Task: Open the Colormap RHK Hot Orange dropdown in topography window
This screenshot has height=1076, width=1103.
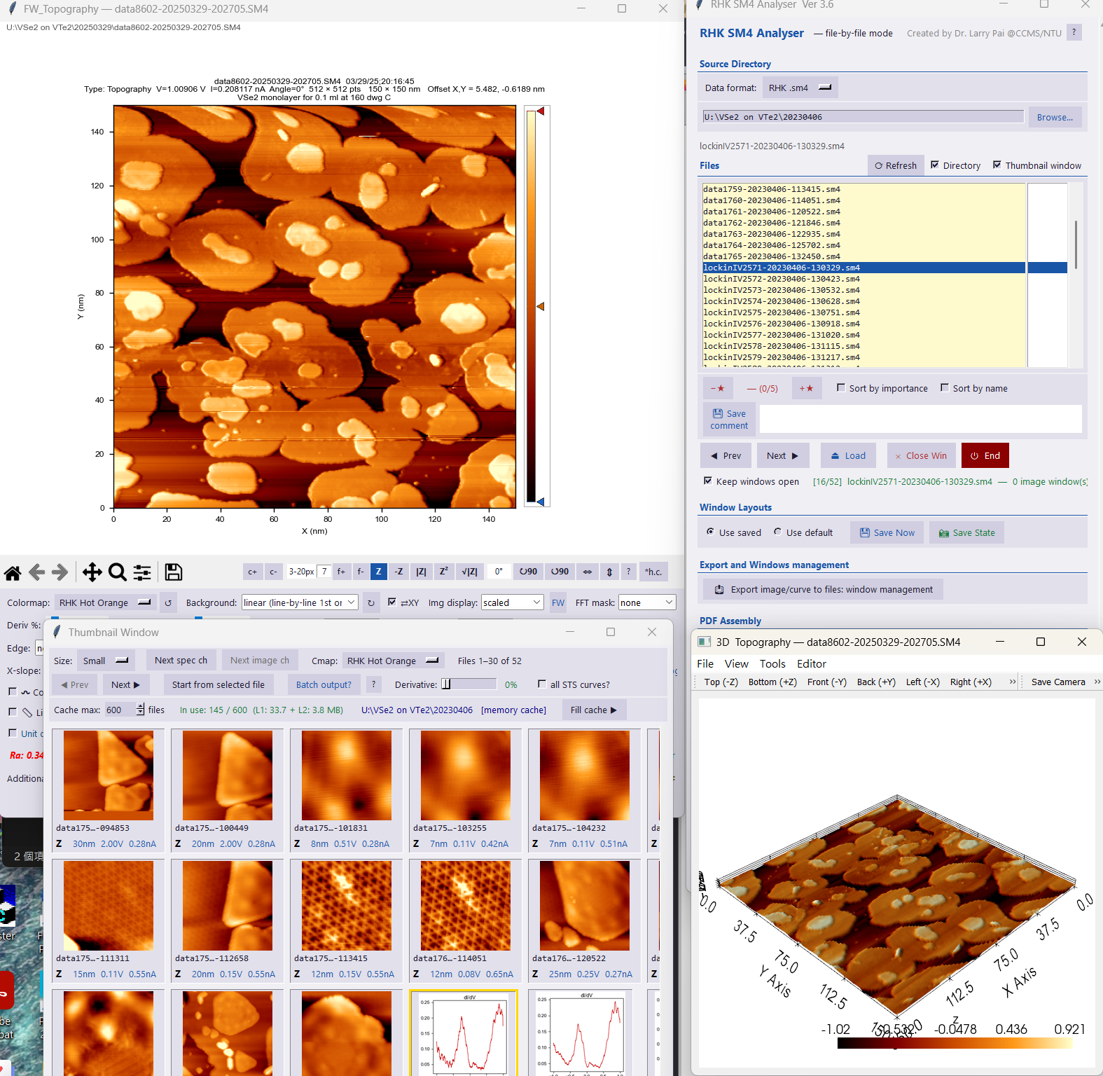Action: point(105,602)
